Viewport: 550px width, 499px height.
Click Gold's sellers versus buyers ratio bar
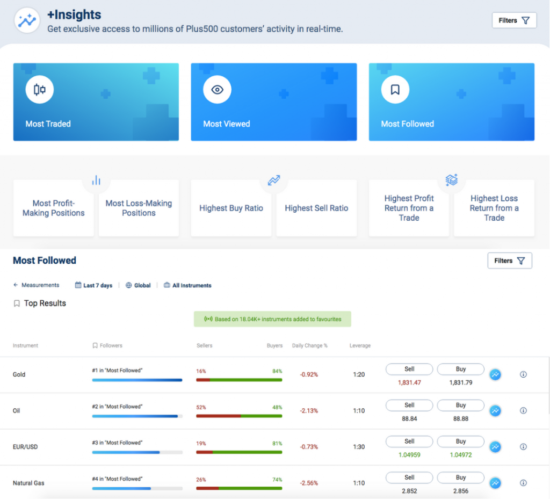pyautogui.click(x=239, y=380)
